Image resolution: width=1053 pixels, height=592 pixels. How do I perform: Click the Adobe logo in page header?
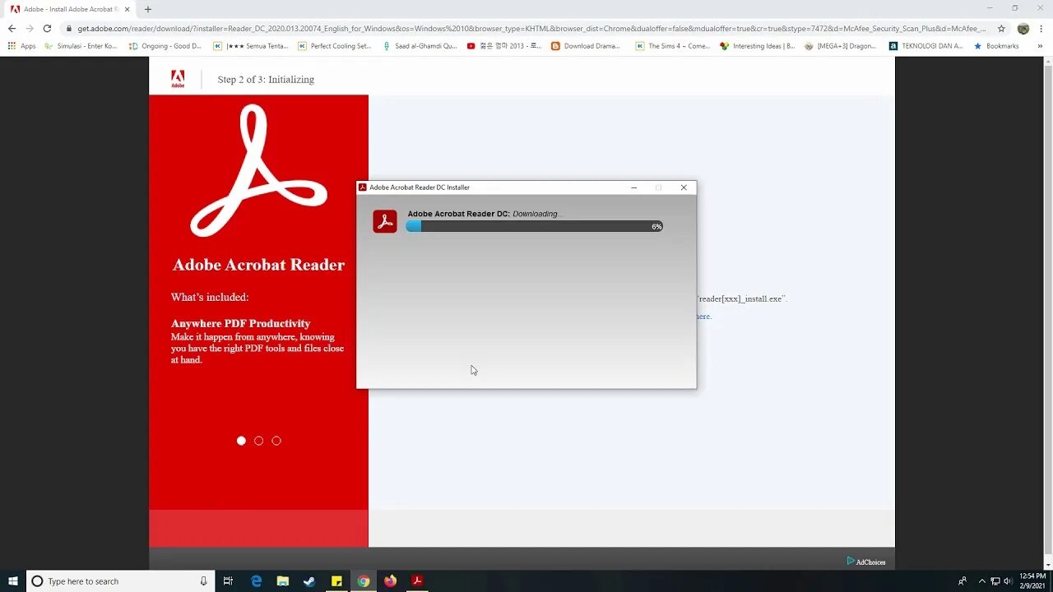point(178,79)
